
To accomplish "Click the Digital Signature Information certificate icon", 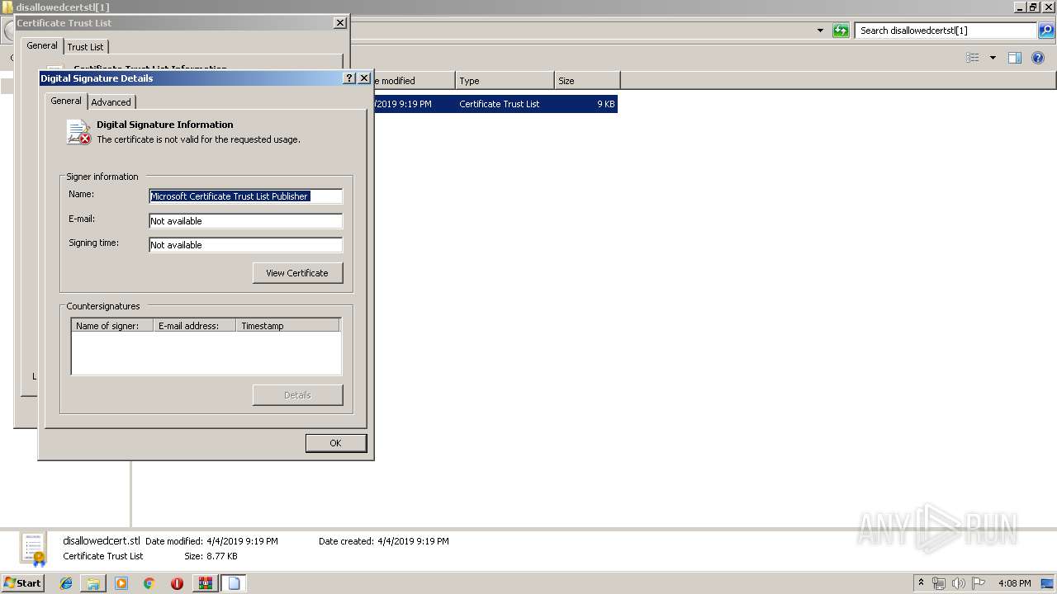I will click(78, 132).
